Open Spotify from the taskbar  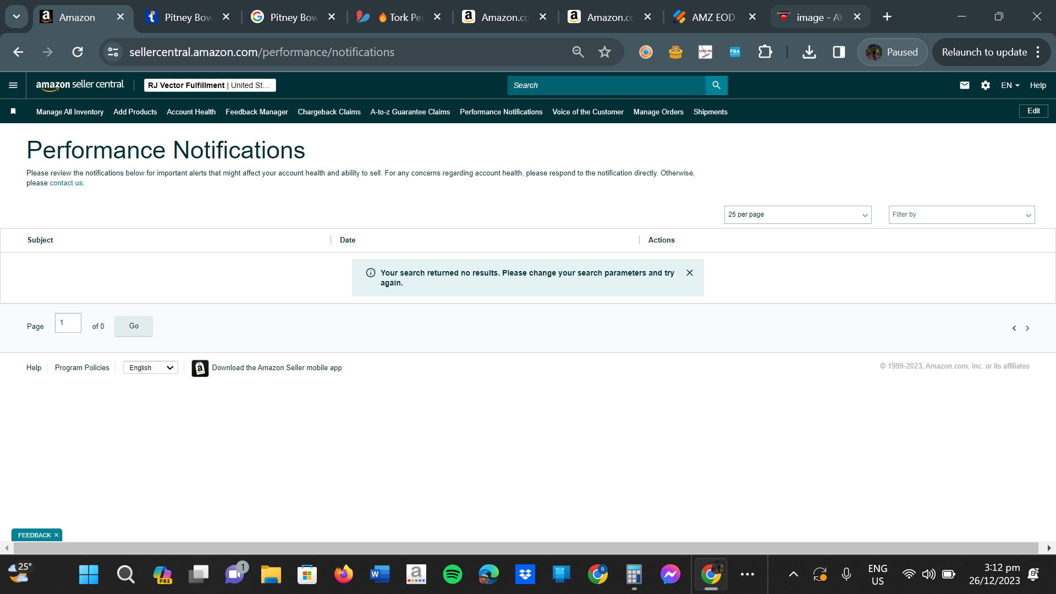(x=453, y=575)
